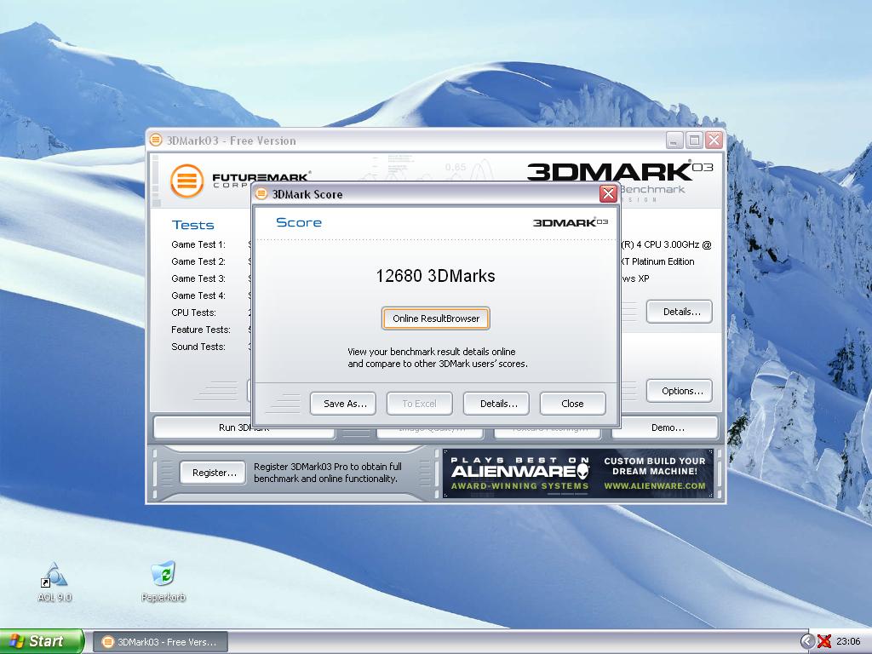This screenshot has width=872, height=654.
Task: Click the 'Score' heading in dialog
Action: tap(299, 222)
